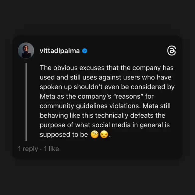Select the unamused face emoji
This screenshot has width=195, height=195.
click(104, 134)
